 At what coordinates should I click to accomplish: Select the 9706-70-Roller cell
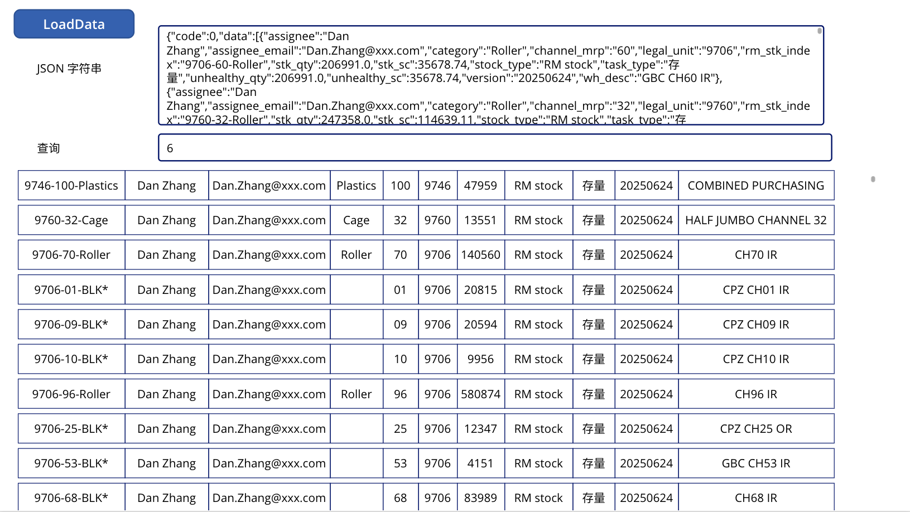[71, 255]
